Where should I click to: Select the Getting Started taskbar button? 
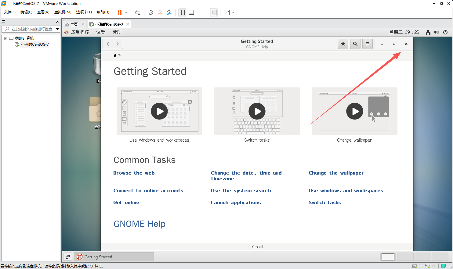coord(114,257)
